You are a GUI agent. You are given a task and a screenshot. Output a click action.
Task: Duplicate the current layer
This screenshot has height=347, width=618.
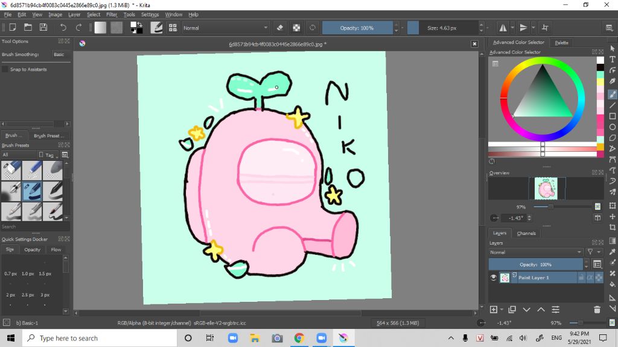coord(512,310)
